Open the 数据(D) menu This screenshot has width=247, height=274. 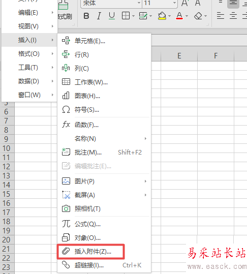(29, 81)
